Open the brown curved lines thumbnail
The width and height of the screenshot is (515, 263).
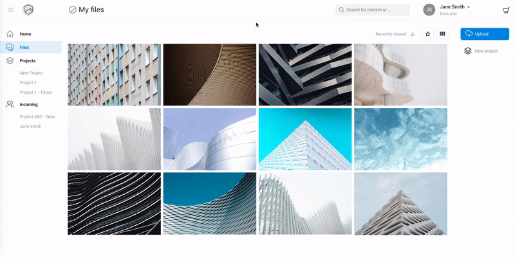(x=210, y=75)
